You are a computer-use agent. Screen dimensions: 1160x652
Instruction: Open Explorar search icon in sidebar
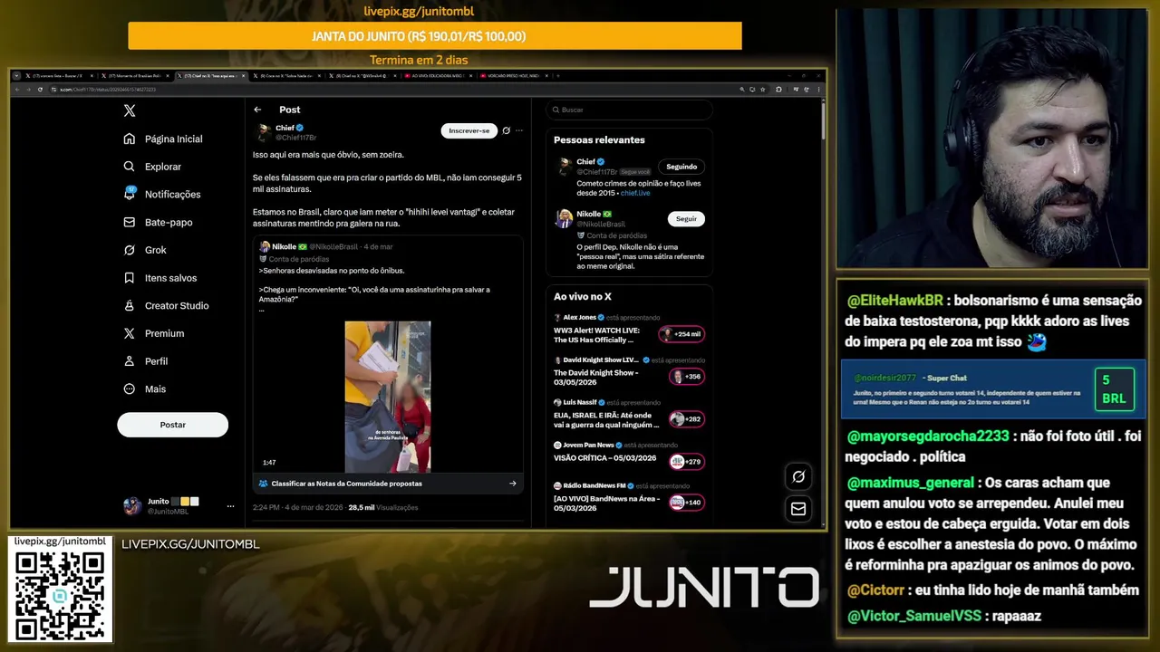coord(130,167)
